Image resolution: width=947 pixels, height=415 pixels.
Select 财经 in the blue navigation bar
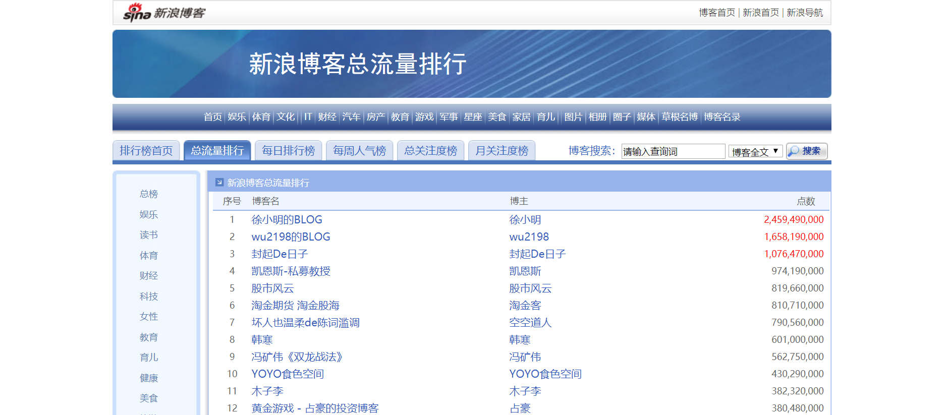coord(327,117)
